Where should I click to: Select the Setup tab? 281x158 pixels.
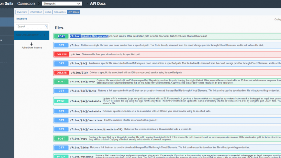(x=48, y=12)
